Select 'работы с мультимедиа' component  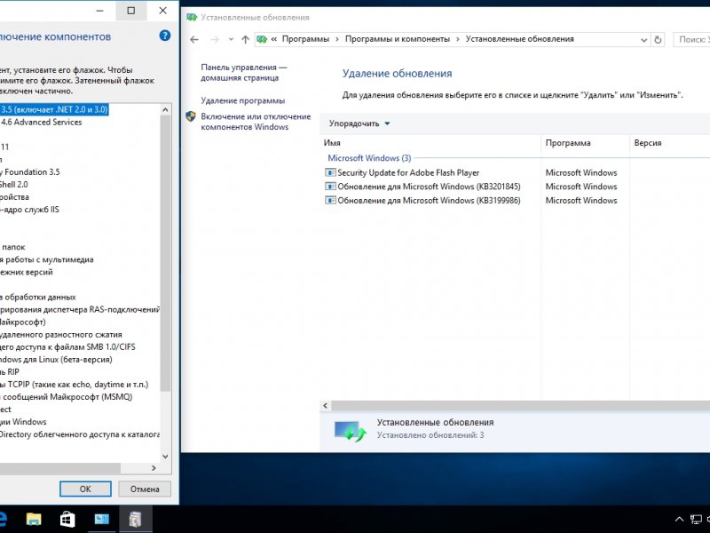pyautogui.click(x=47, y=259)
